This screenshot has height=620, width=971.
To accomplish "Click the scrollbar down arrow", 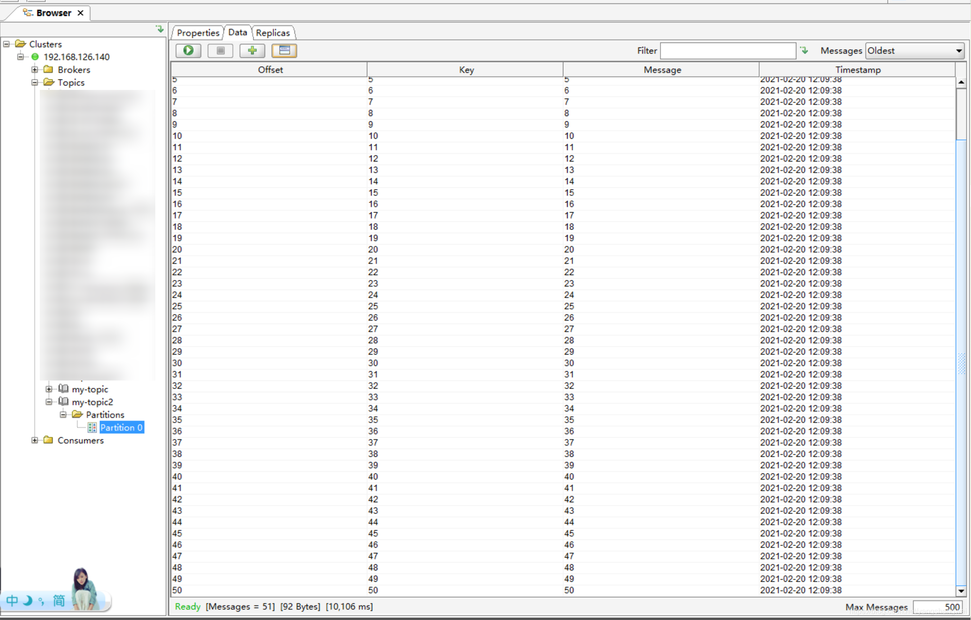I will pos(961,591).
